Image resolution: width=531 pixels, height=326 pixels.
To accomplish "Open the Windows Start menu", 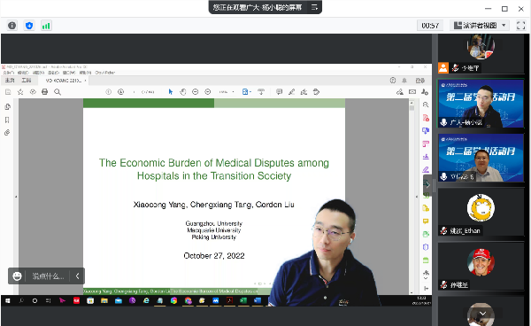I will [7, 300].
